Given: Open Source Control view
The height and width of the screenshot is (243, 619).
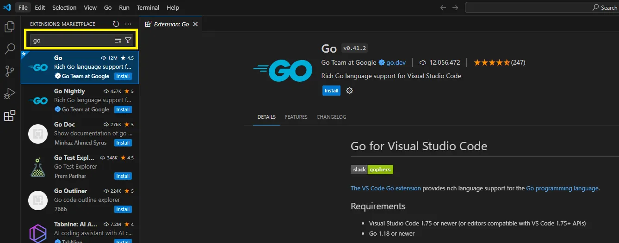Looking at the screenshot, I should (x=9, y=71).
